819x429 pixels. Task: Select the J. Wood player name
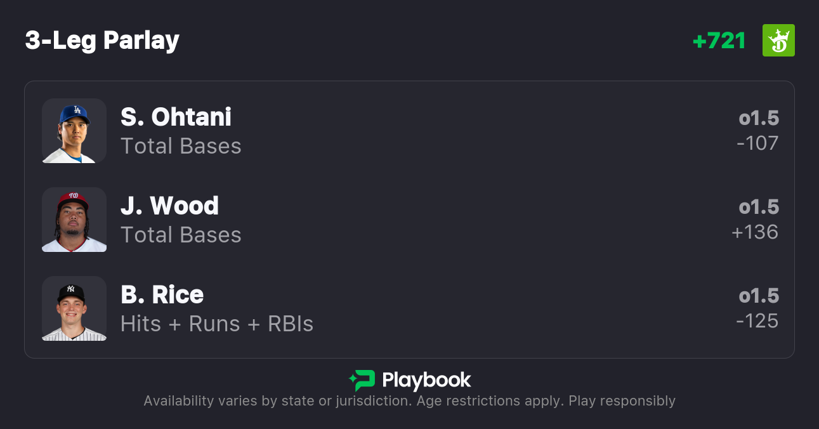(x=169, y=206)
